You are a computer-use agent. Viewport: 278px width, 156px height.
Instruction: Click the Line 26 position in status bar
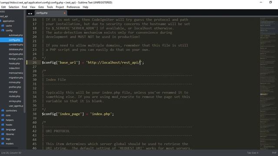[11, 153]
